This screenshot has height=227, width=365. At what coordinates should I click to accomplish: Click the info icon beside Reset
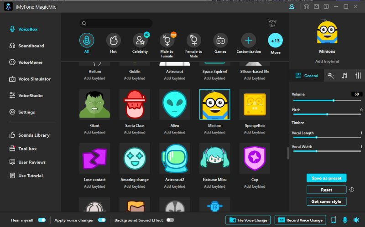(352, 190)
